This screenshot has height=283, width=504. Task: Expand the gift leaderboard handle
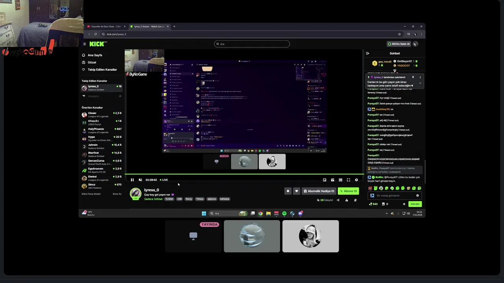(395, 71)
